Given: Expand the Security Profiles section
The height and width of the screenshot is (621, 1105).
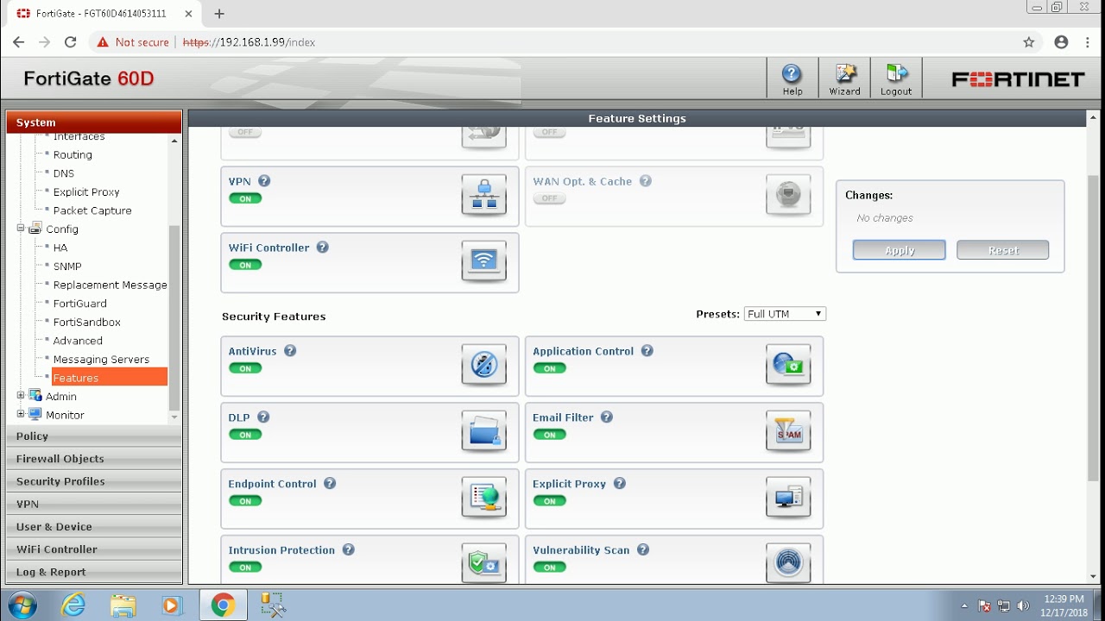Looking at the screenshot, I should tap(94, 481).
